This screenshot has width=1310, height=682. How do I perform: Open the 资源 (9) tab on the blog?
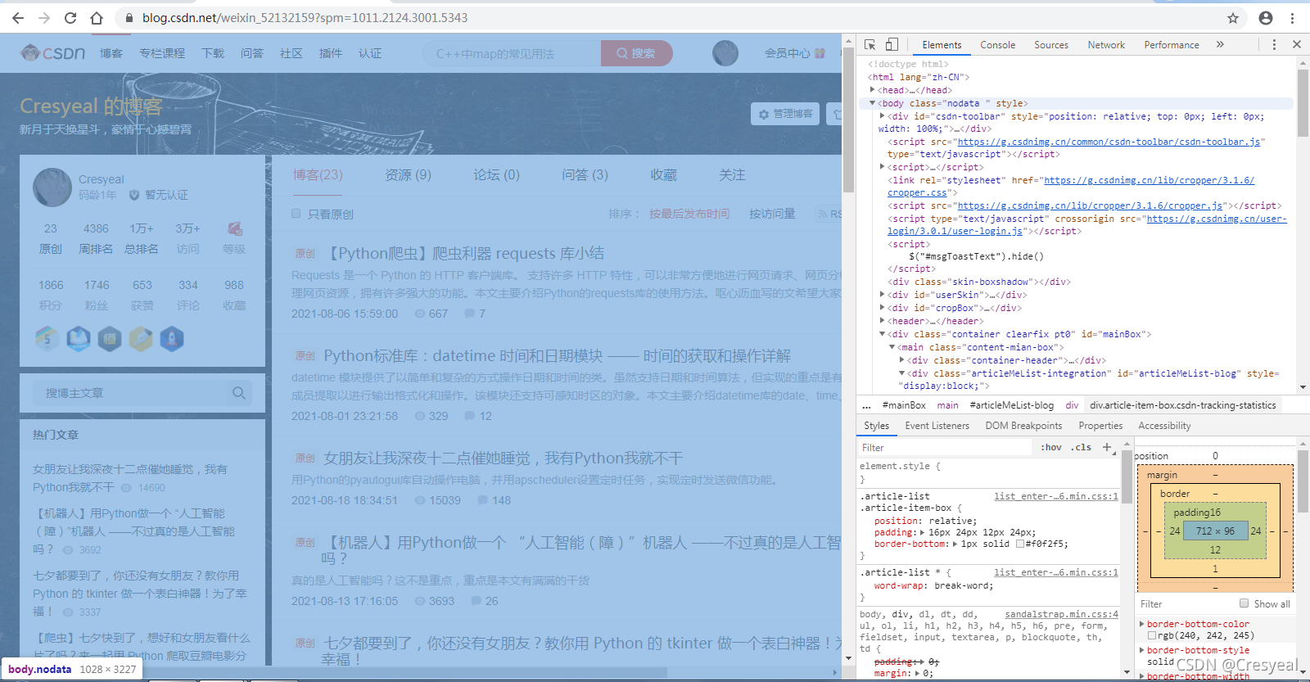tap(408, 174)
